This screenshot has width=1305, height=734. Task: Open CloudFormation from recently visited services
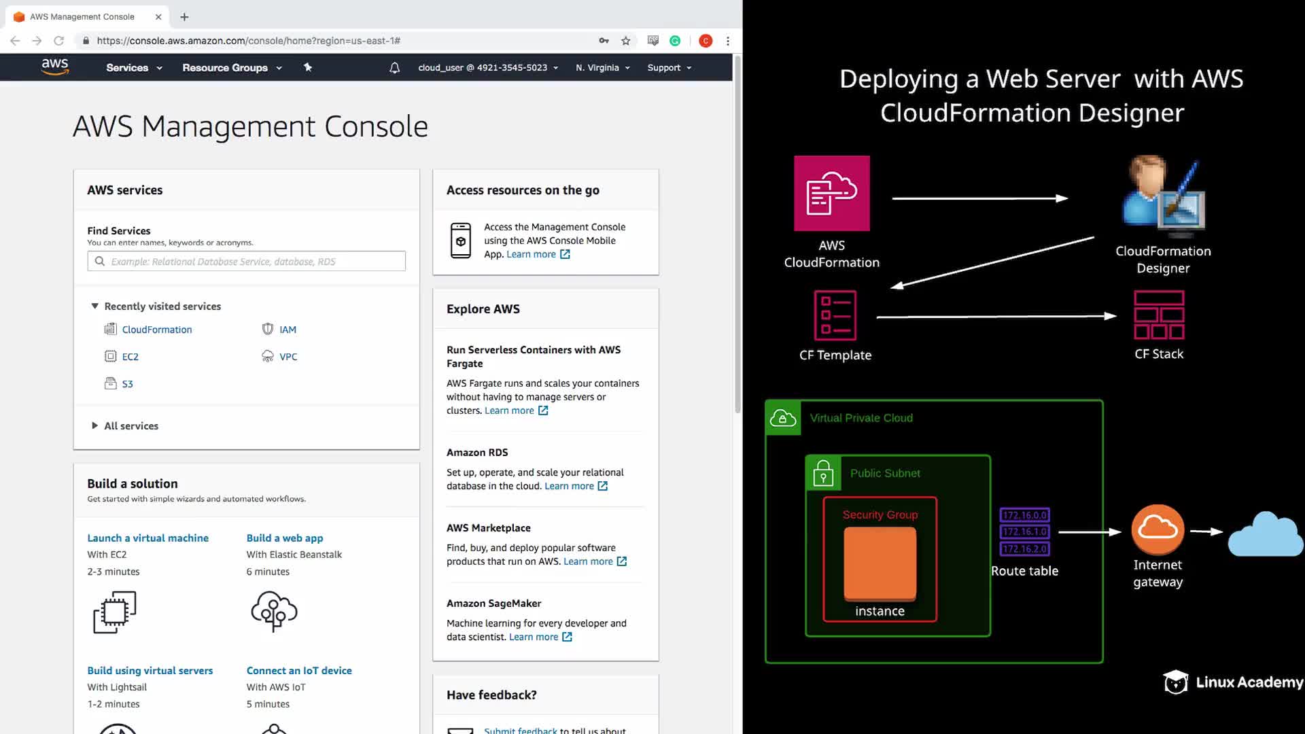pos(157,330)
